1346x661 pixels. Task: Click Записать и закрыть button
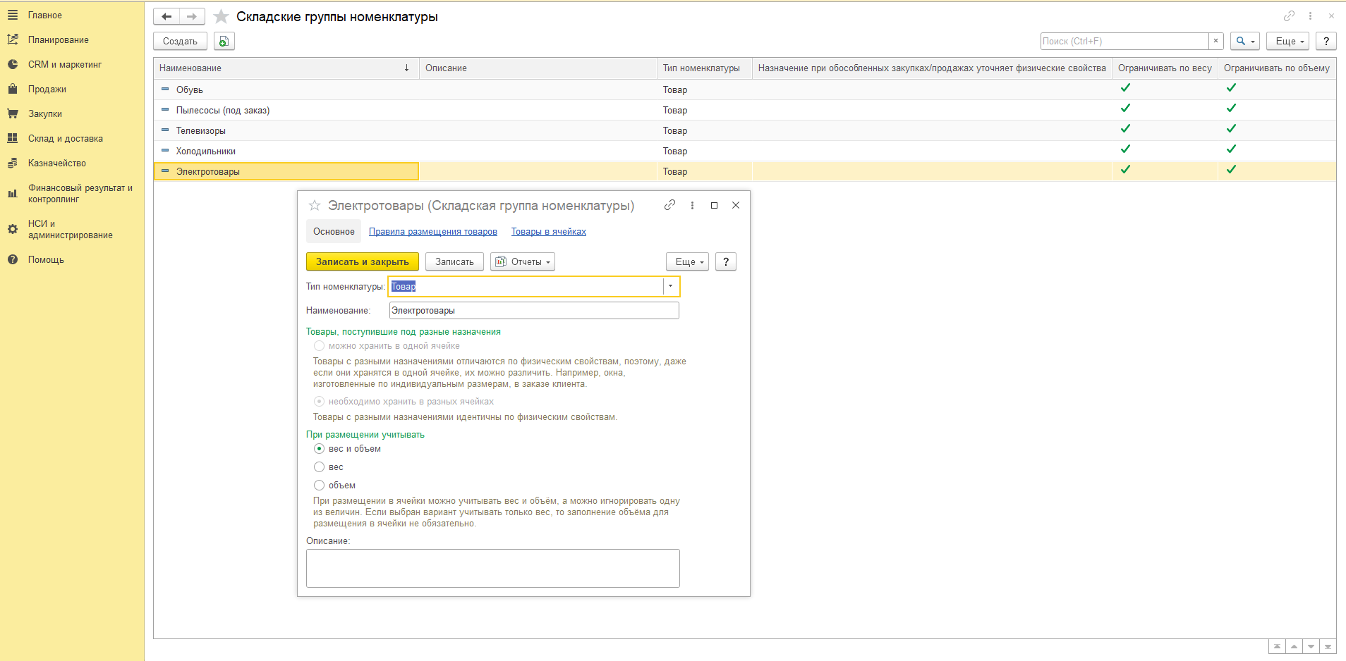(x=363, y=261)
